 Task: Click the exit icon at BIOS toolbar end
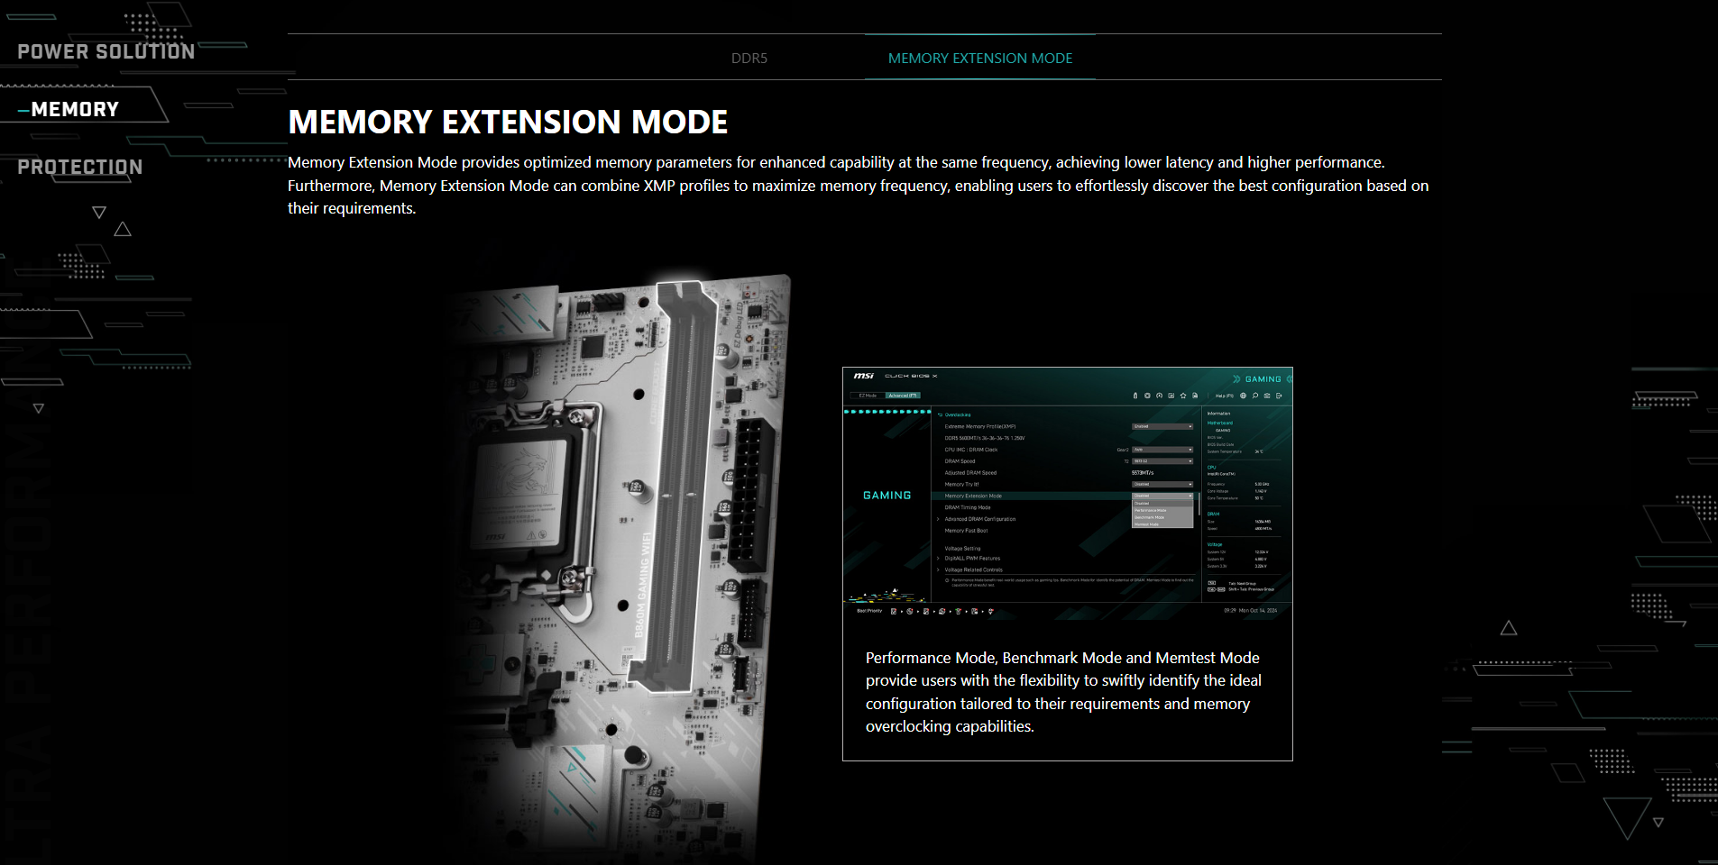point(1279,396)
